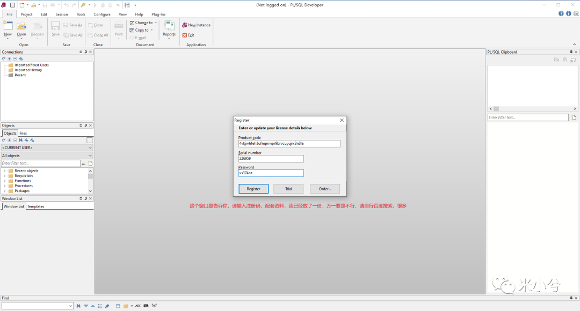Screen dimensions: 580x311
Task: Switch to the Files tab in Objects panel
Action: (23, 134)
